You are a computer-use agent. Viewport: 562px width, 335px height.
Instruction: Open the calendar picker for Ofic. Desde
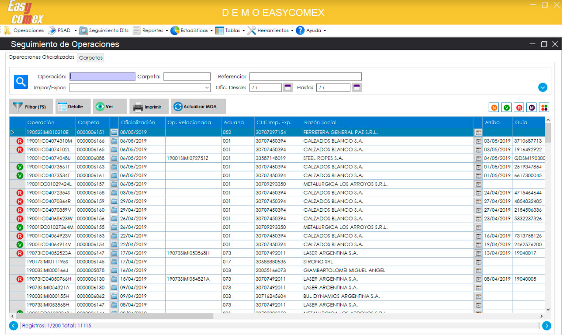[x=288, y=88]
